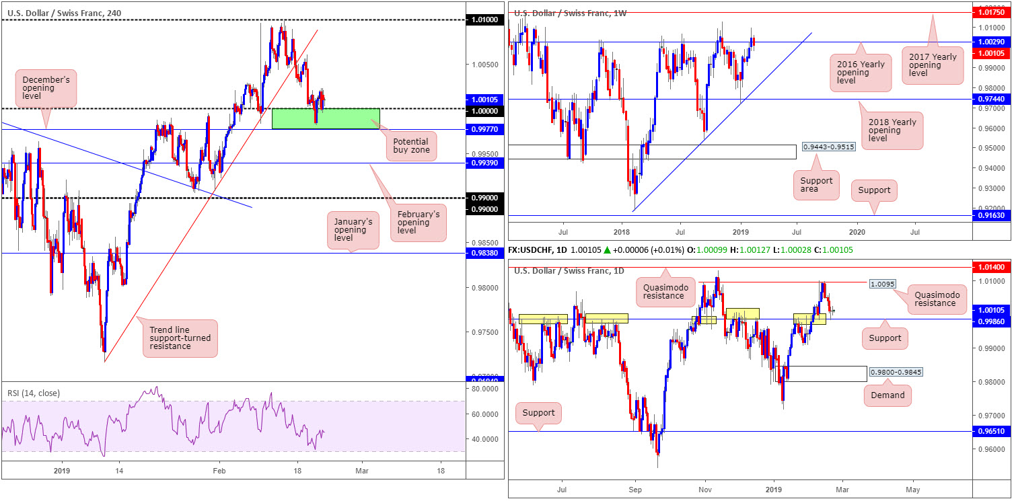This screenshot has height=501, width=1014.
Task: Click the '2017 Yearly opening level' callout
Action: point(933,64)
